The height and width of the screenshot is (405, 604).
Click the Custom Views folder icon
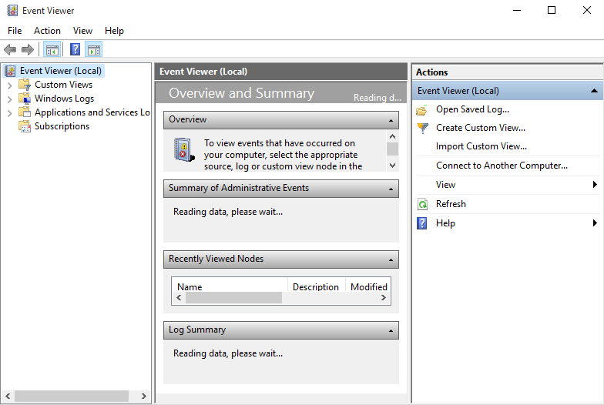[x=25, y=85]
